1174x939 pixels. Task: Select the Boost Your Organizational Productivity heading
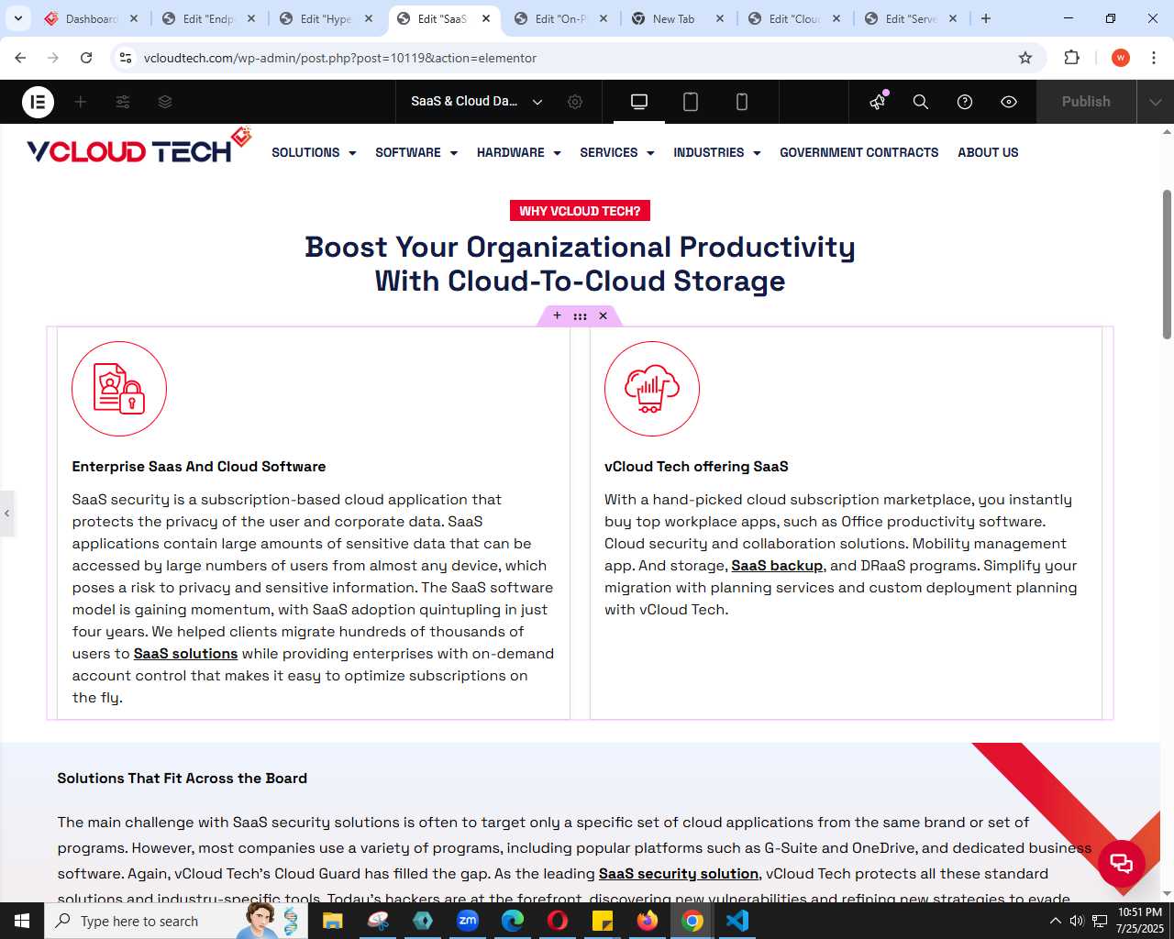580,264
